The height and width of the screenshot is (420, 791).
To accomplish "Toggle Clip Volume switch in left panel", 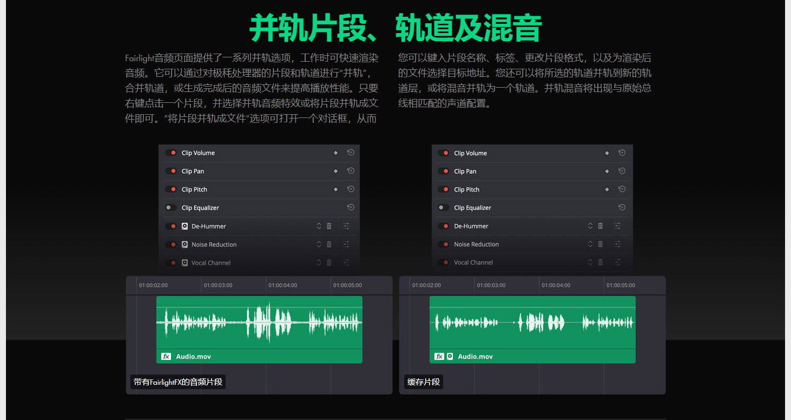I will tap(171, 153).
